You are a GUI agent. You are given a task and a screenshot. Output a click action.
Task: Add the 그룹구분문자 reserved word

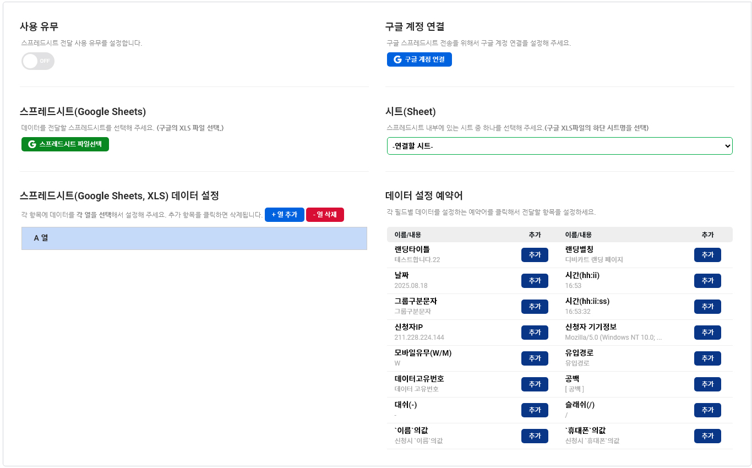pos(534,307)
